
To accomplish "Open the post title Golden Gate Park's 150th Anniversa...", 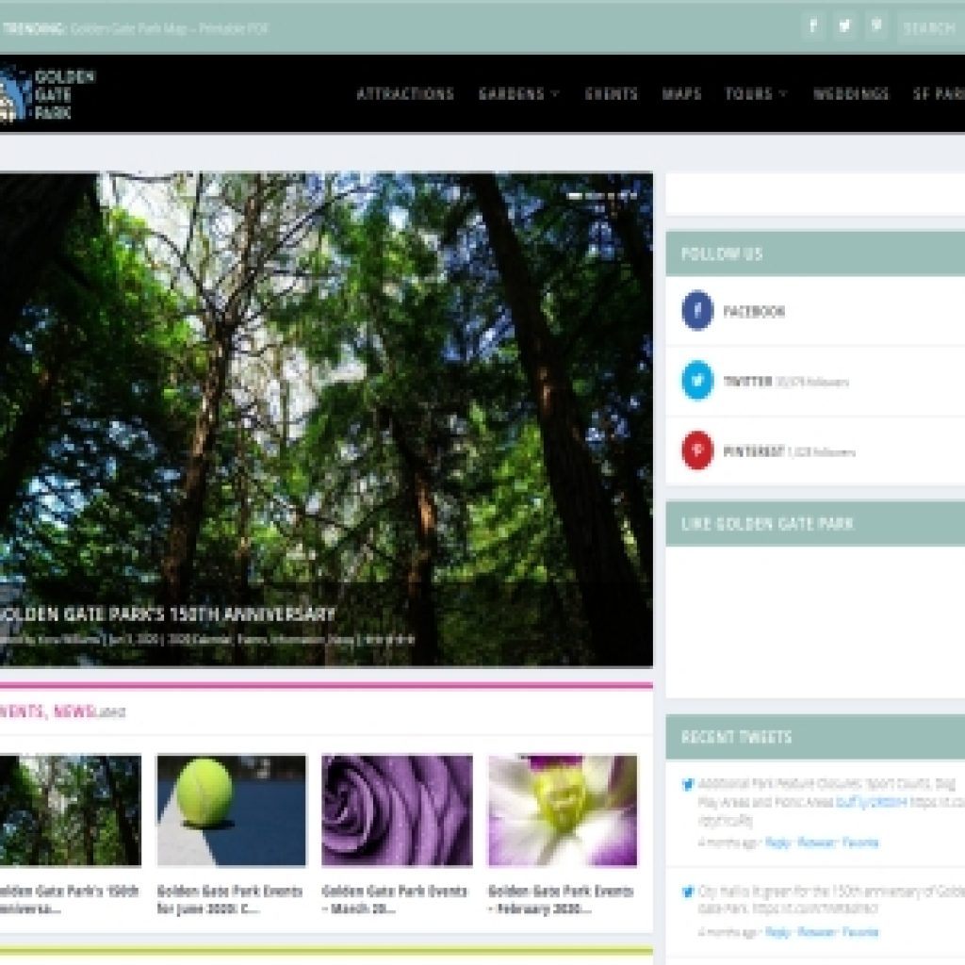I will pyautogui.click(x=69, y=900).
